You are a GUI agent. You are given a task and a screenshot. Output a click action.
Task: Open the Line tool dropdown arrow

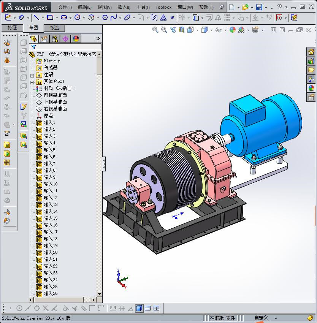click(x=43, y=18)
